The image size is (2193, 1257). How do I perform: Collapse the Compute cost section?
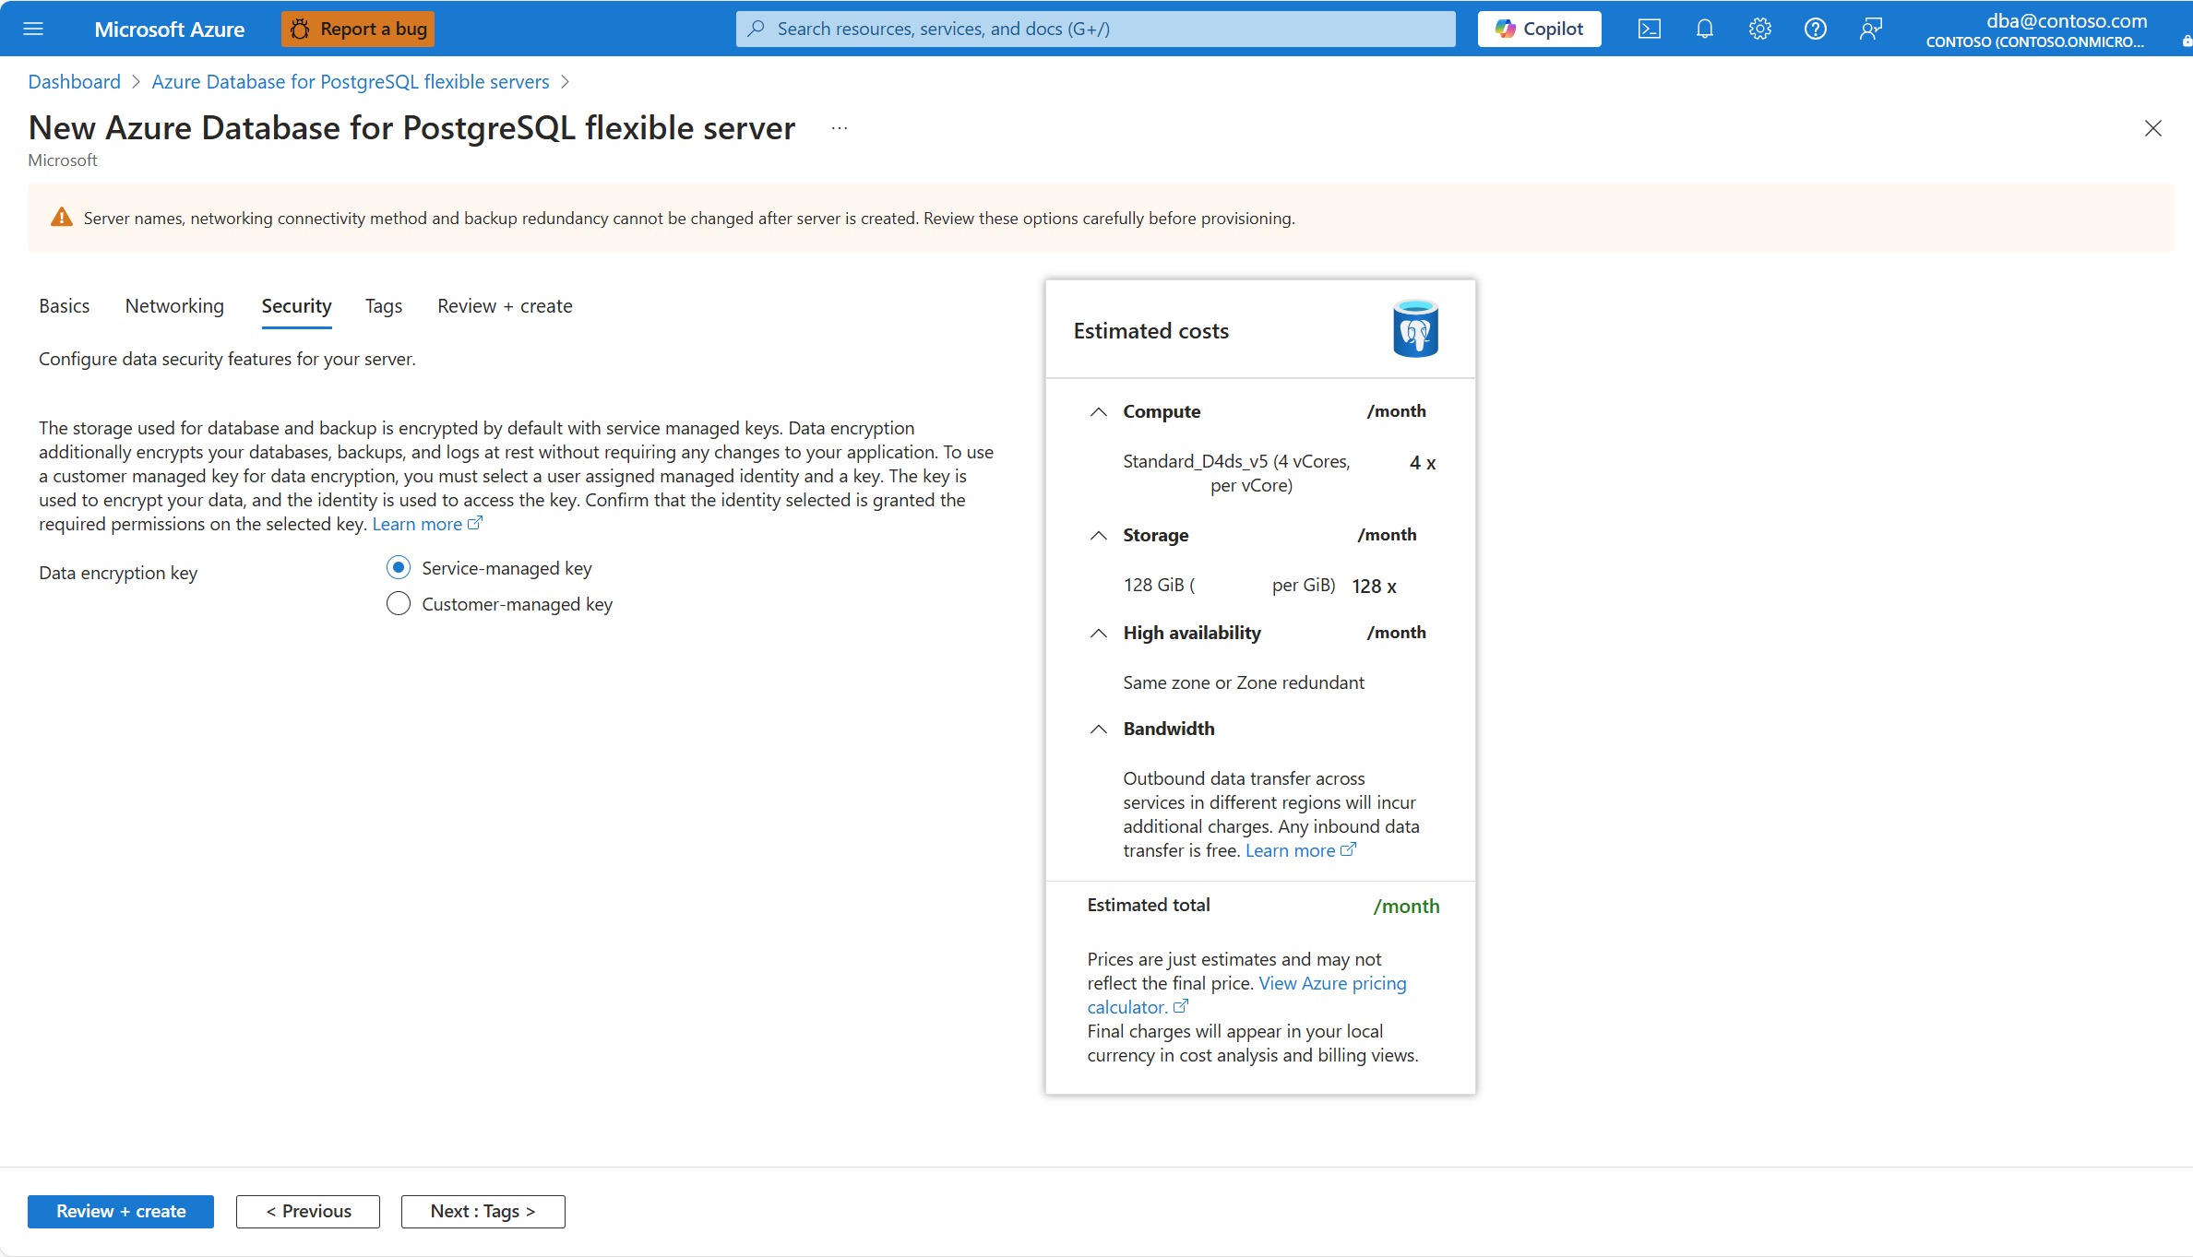pos(1098,411)
